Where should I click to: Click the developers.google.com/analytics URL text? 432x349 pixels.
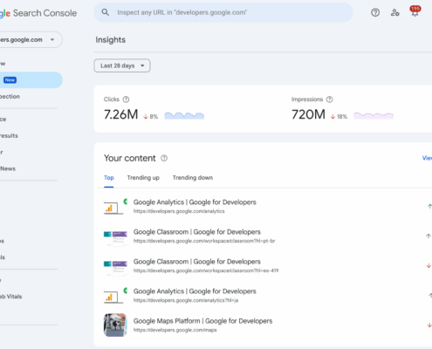(179, 211)
